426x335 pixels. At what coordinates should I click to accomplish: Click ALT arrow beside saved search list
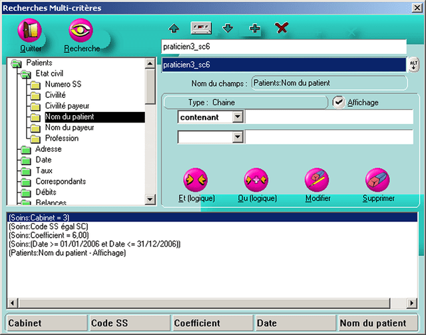(414, 65)
